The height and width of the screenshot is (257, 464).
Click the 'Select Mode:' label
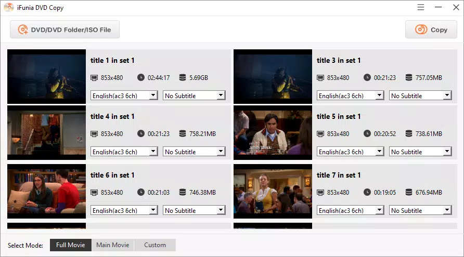click(x=25, y=245)
